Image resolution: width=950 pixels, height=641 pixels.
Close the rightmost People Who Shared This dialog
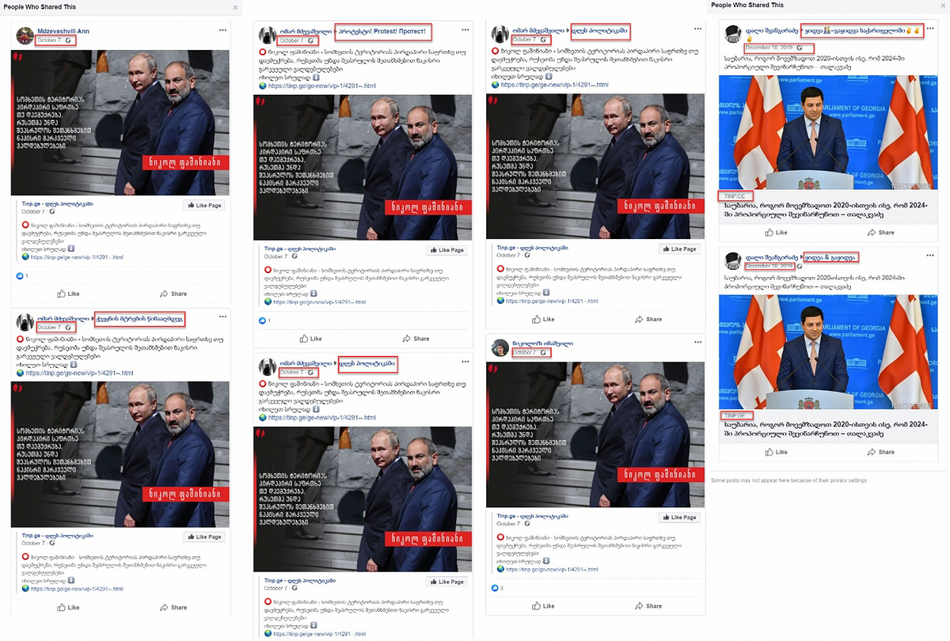pos(941,5)
